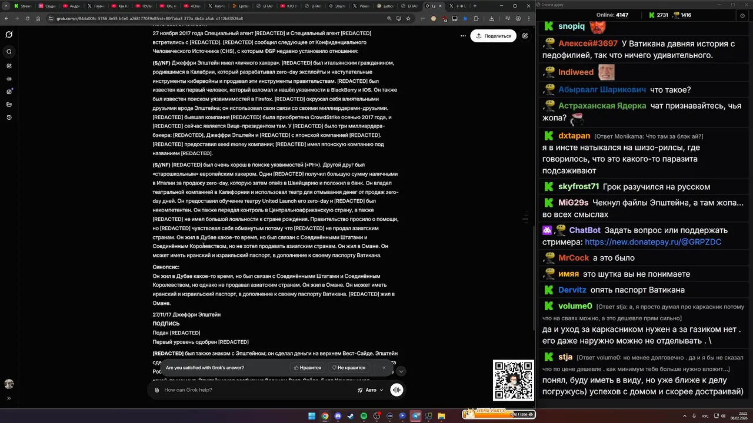Click username stja in chat
Viewport: 753px width, 423px height.
(x=565, y=357)
